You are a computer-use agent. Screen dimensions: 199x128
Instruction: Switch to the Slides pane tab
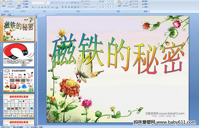(3, 15)
